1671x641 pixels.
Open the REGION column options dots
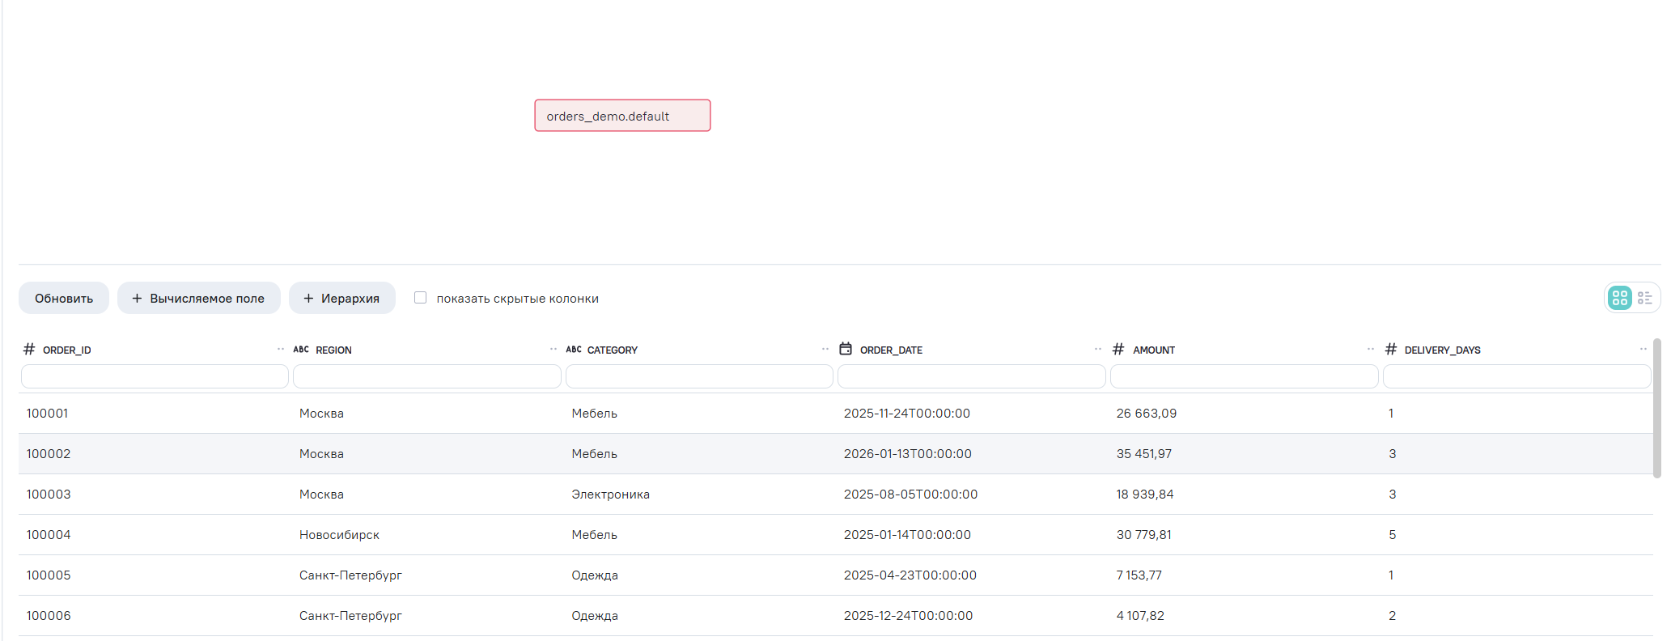pyautogui.click(x=553, y=349)
